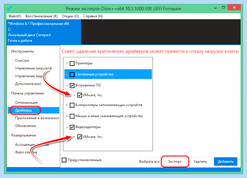Image resolution: width=247 pixels, height=178 pixels.
Task: Maximize the Dism++ window
Action: (223, 8)
